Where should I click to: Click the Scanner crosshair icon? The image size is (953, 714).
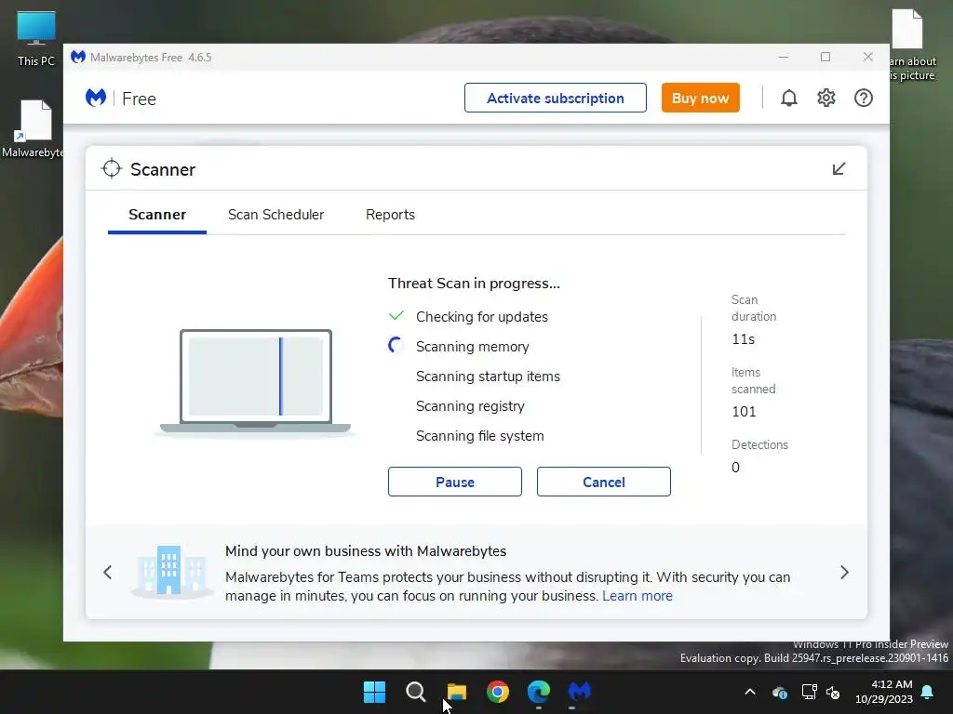click(112, 169)
